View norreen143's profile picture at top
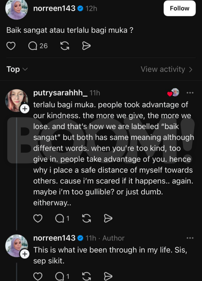The image size is (202, 281). (x=16, y=9)
